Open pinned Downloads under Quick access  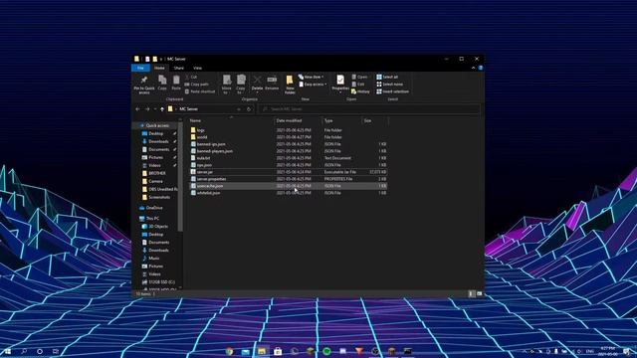158,141
